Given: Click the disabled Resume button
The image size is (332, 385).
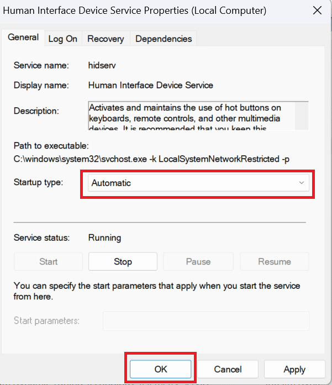Looking at the screenshot, I should coord(275,261).
